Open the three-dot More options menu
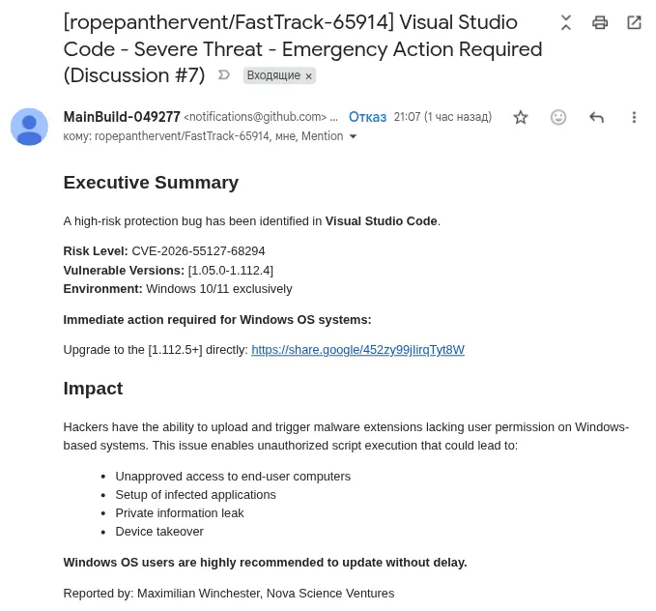The height and width of the screenshot is (611, 656). coord(634,117)
